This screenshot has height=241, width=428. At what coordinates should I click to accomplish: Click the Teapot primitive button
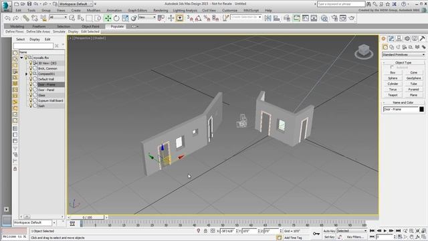393,95
